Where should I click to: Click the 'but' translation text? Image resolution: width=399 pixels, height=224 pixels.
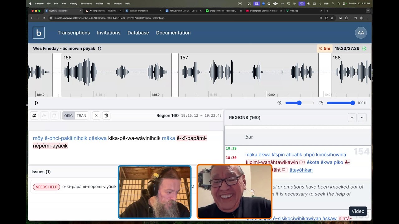pyautogui.click(x=249, y=137)
